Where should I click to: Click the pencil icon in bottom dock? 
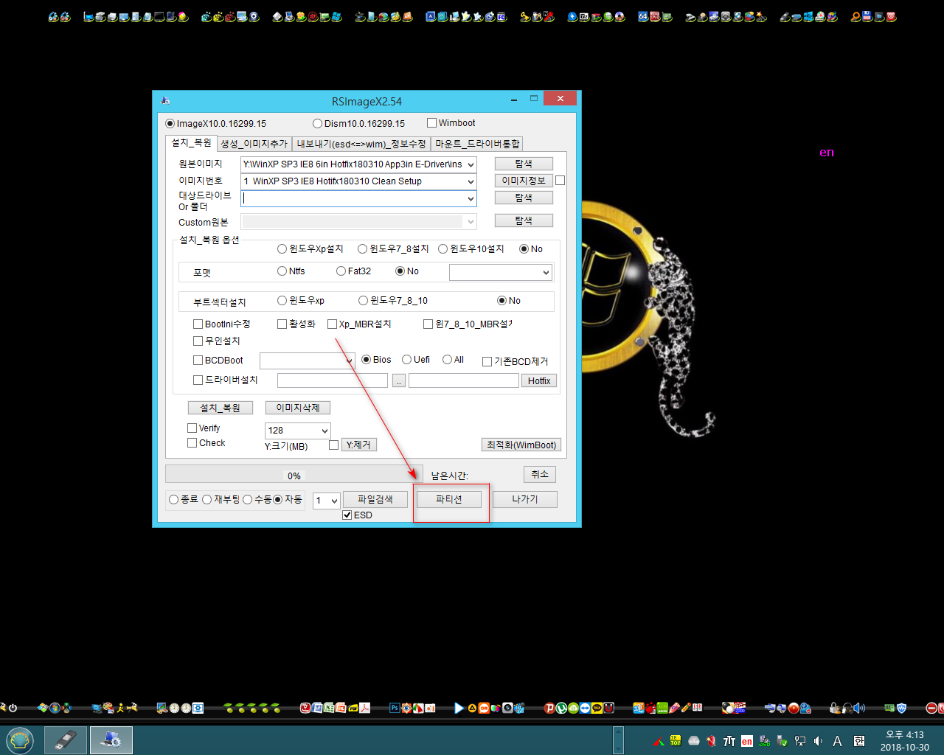[x=686, y=708]
